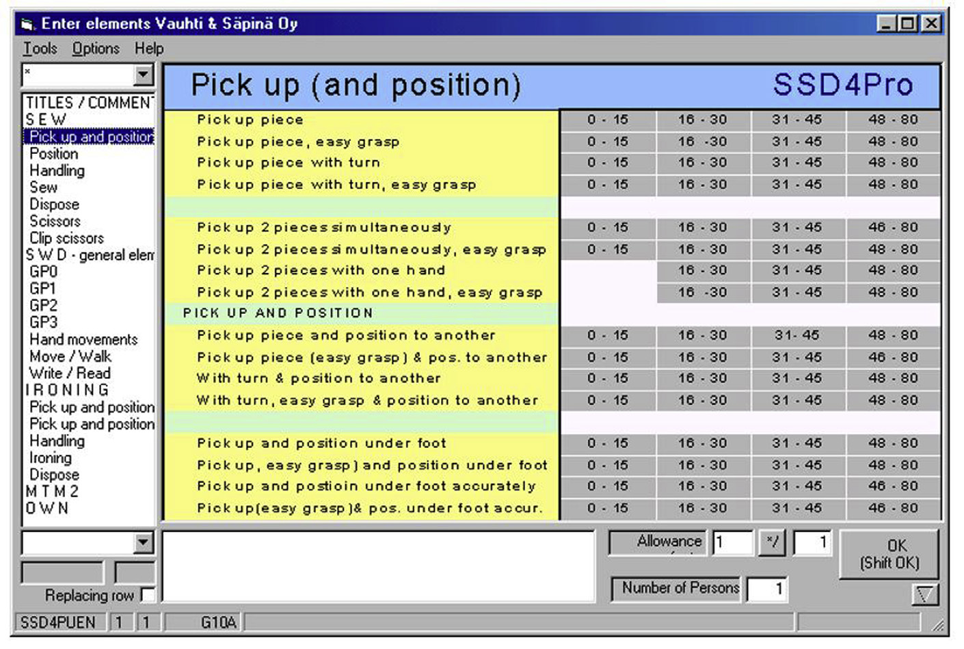
Task: Open the Help menu
Action: tap(148, 49)
